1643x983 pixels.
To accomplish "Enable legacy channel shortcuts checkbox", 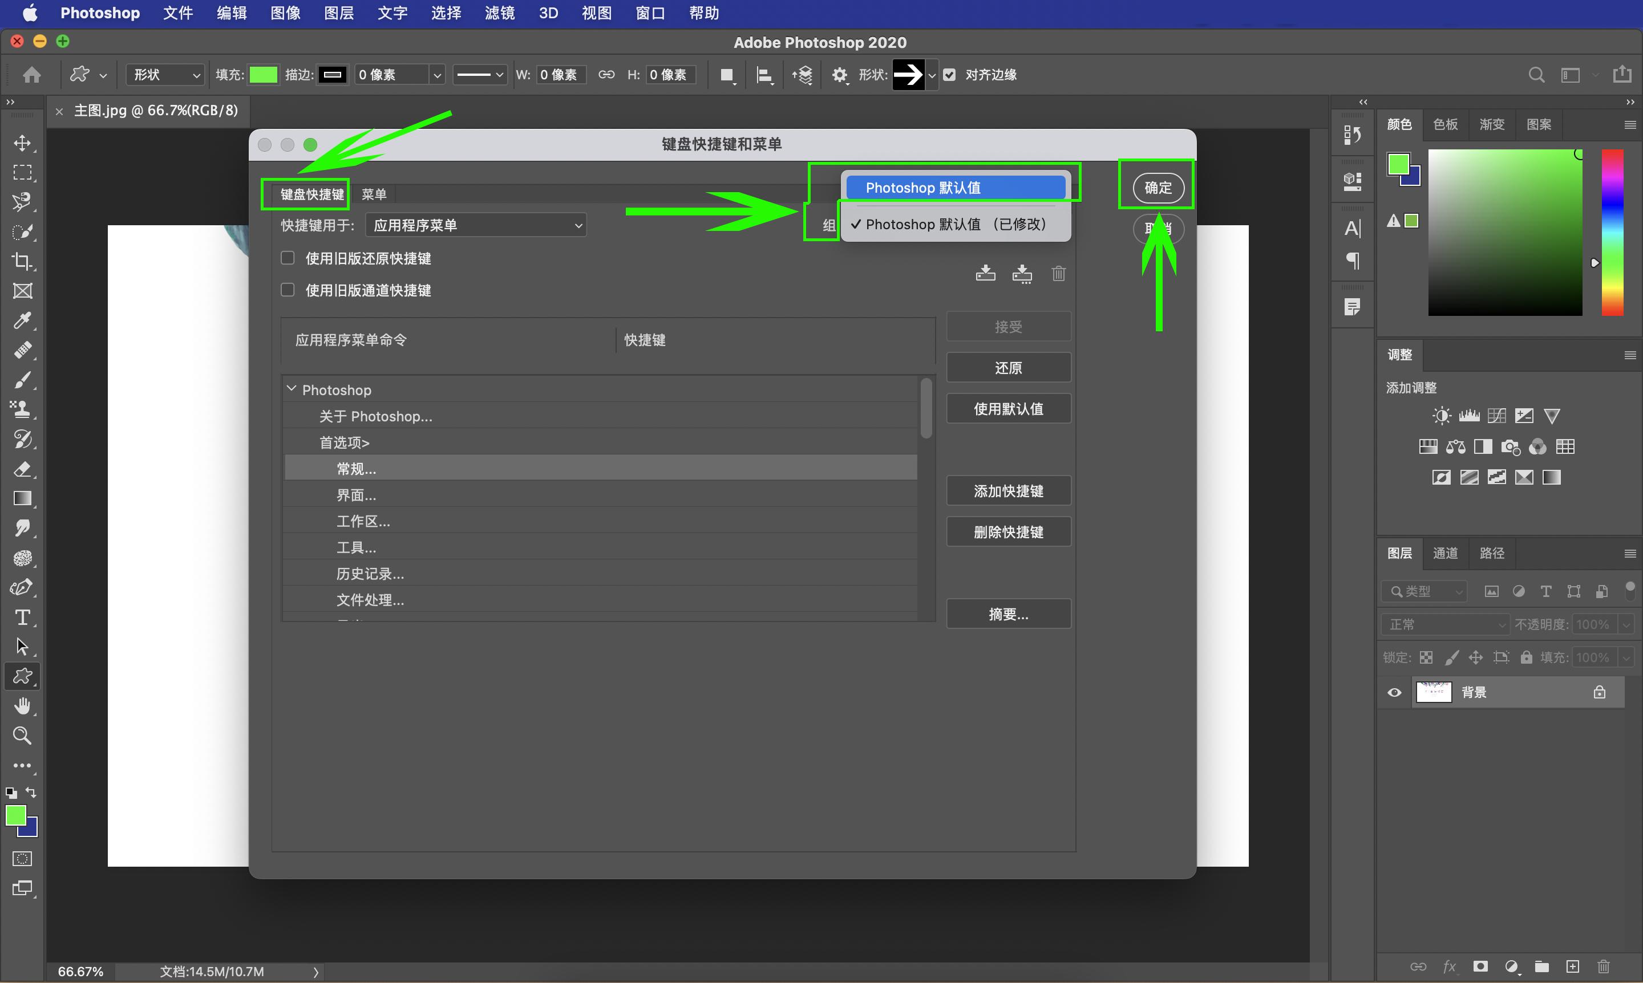I will pyautogui.click(x=288, y=290).
